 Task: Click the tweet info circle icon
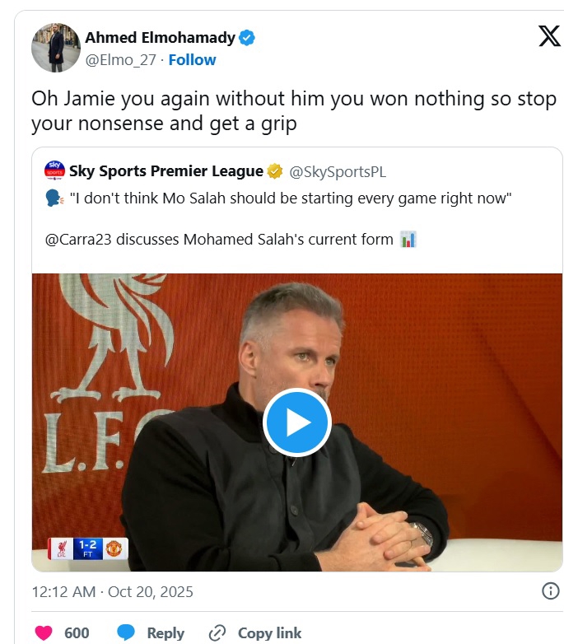click(551, 591)
